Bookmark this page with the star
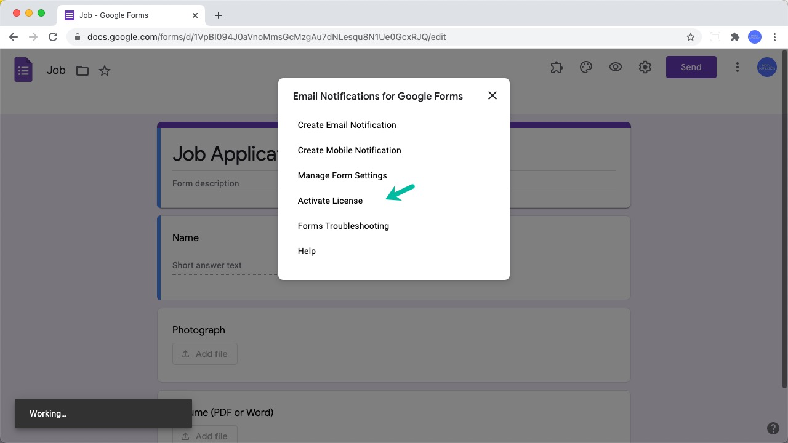Image resolution: width=788 pixels, height=443 pixels. 691,37
